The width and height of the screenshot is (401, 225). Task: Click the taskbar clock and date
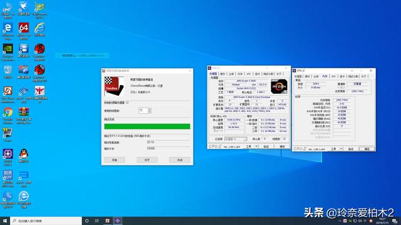[383, 221]
